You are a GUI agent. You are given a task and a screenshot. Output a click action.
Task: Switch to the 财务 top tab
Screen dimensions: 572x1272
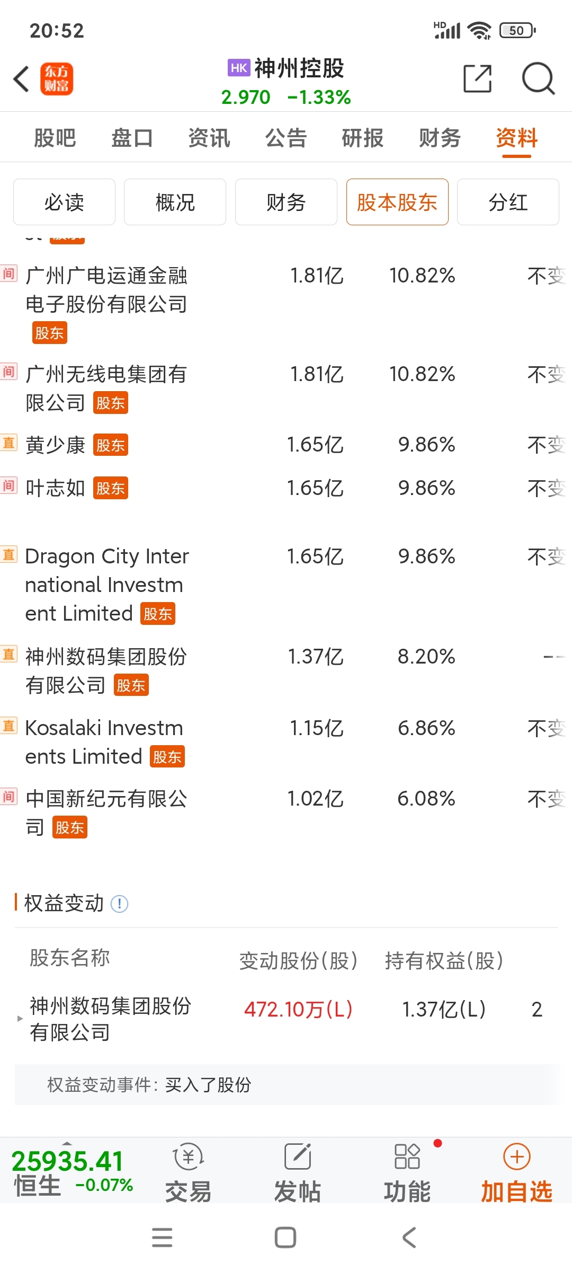click(440, 138)
